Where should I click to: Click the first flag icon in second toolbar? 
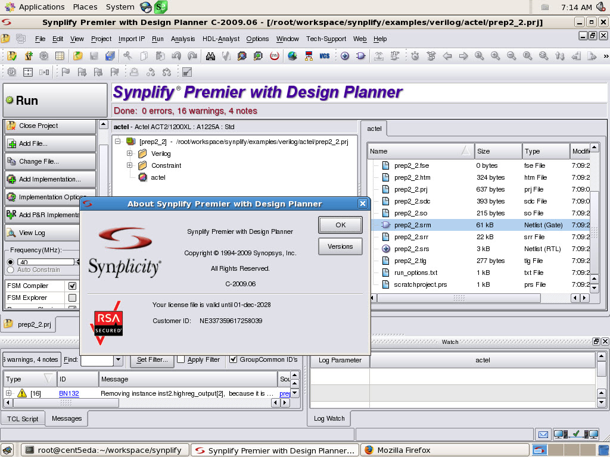(x=66, y=72)
